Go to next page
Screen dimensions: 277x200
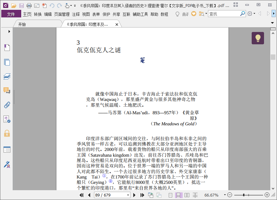pyautogui.click(x=134, y=195)
